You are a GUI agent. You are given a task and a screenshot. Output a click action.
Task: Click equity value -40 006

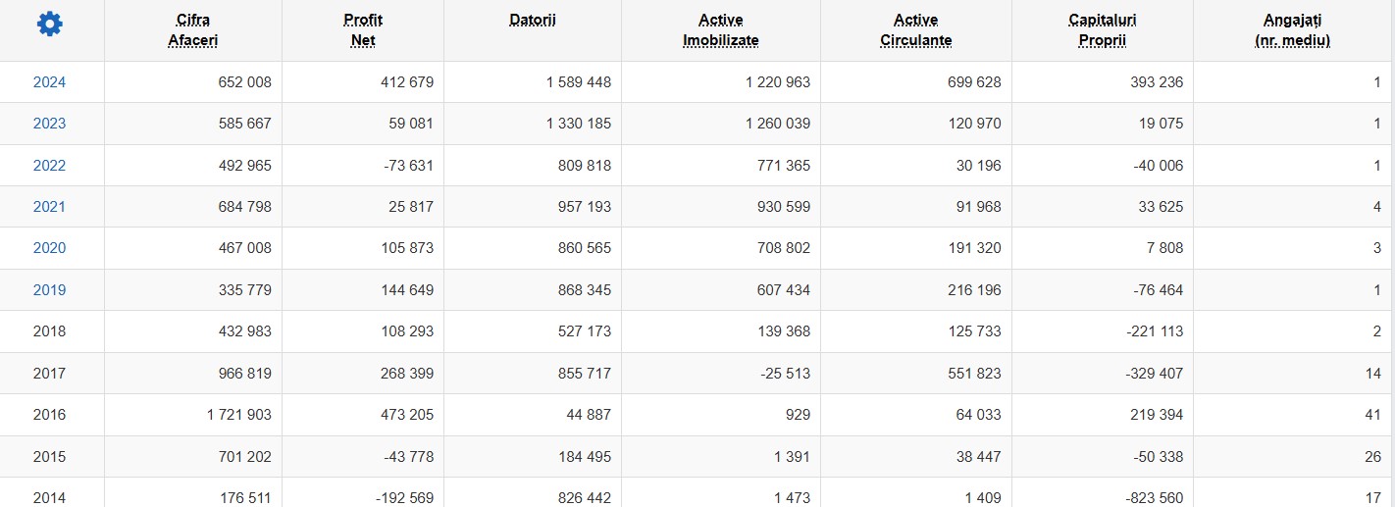pos(1159,166)
